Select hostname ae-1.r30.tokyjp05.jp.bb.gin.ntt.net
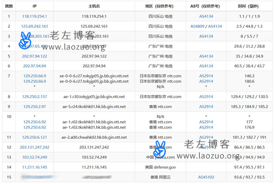 pyautogui.click(x=94, y=96)
